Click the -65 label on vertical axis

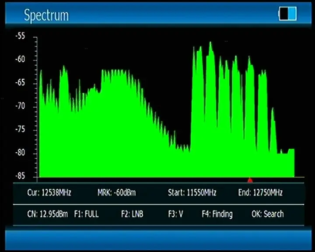tap(20, 83)
